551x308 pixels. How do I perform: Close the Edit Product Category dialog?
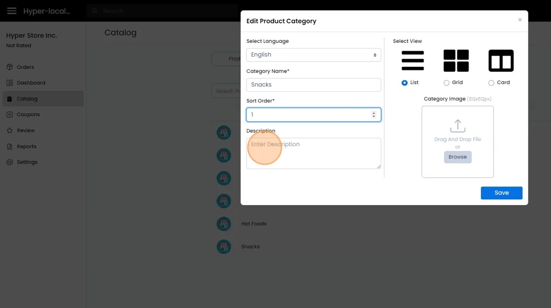(520, 20)
